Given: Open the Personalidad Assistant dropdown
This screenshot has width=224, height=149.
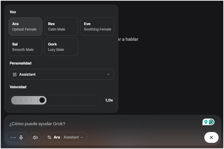Looking at the screenshot, I should click(x=61, y=74).
